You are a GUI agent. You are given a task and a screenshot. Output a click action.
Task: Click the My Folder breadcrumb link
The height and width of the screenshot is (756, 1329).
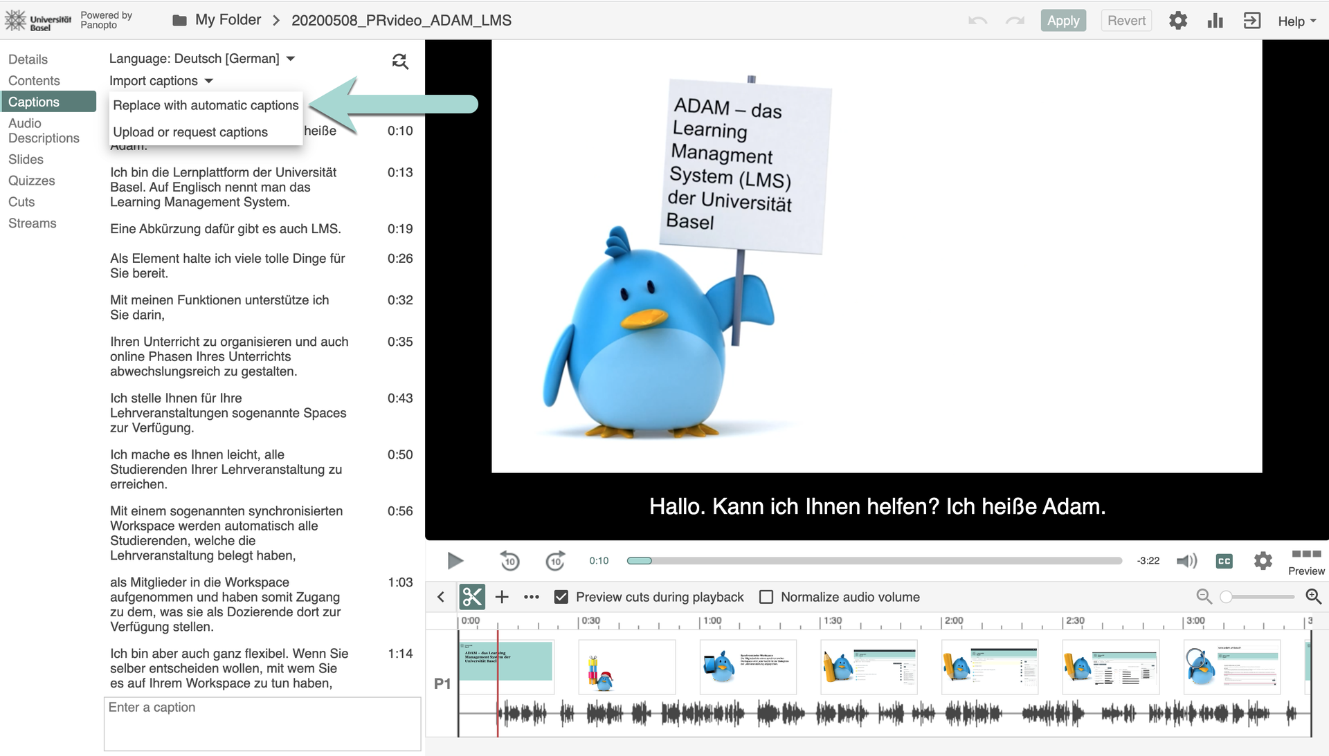pos(228,20)
